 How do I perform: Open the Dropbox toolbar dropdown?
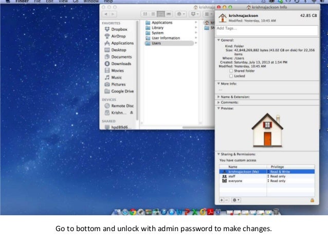pyautogui.click(x=195, y=14)
